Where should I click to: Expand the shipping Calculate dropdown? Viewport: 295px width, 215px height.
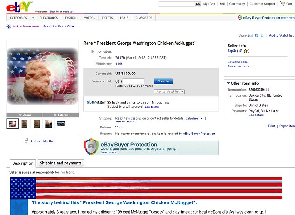point(201,119)
